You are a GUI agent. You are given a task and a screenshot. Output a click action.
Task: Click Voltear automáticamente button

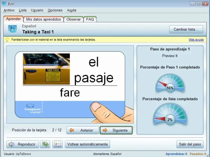point(87,144)
